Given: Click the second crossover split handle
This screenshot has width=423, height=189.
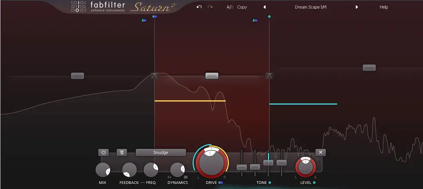Looking at the screenshot, I should tap(269, 76).
